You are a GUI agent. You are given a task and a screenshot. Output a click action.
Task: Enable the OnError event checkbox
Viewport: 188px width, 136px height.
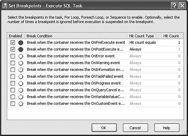13,56
